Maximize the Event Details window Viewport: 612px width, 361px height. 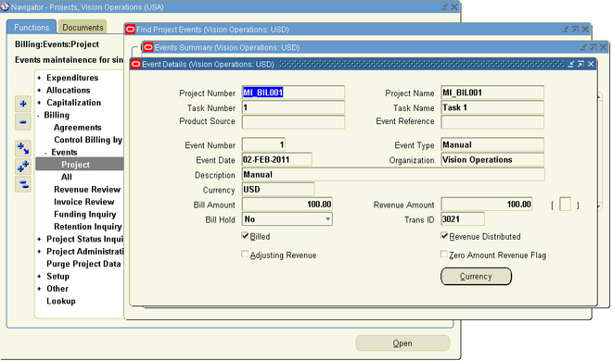[580, 64]
